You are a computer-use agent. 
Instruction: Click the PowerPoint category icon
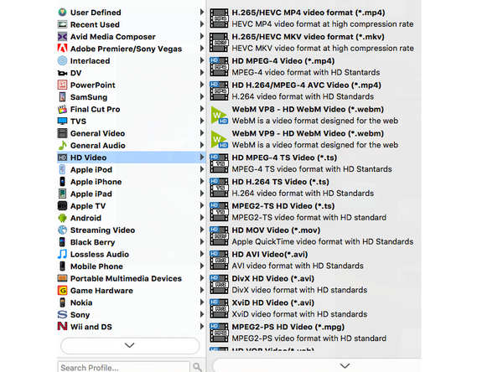[62, 85]
